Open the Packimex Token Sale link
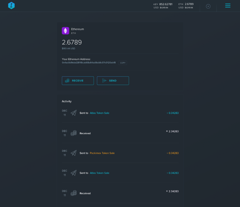The width and height of the screenshot is (240, 207). pos(102,153)
